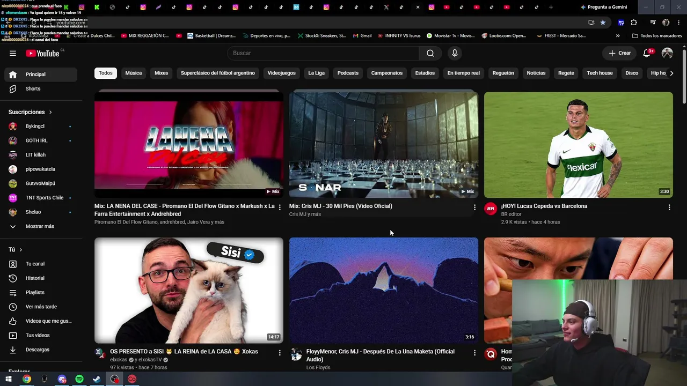Image resolution: width=687 pixels, height=386 pixels.
Task: Open Discord from the taskbar
Action: (x=62, y=379)
